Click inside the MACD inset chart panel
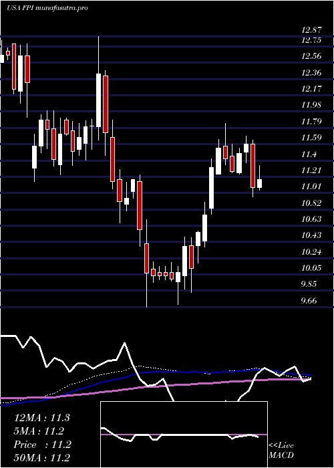The image size is (334, 468). pos(184,435)
